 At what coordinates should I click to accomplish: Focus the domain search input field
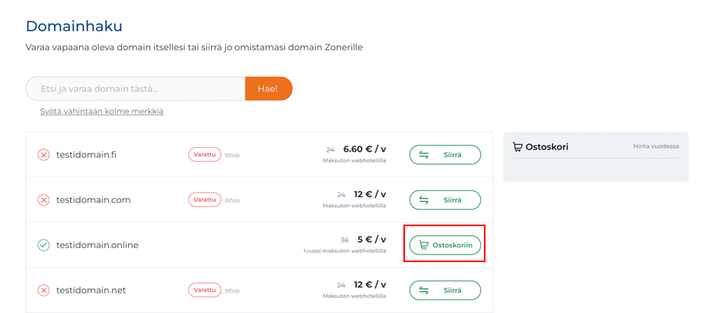136,88
